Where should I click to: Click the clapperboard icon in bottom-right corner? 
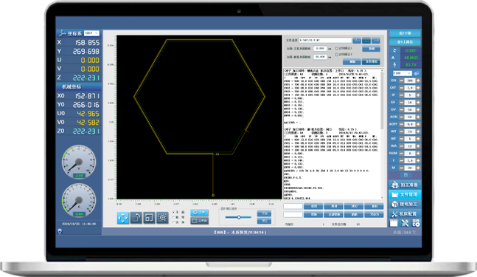coord(394,223)
